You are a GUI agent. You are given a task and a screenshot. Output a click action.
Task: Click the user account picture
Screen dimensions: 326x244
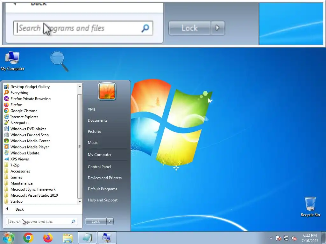107,91
